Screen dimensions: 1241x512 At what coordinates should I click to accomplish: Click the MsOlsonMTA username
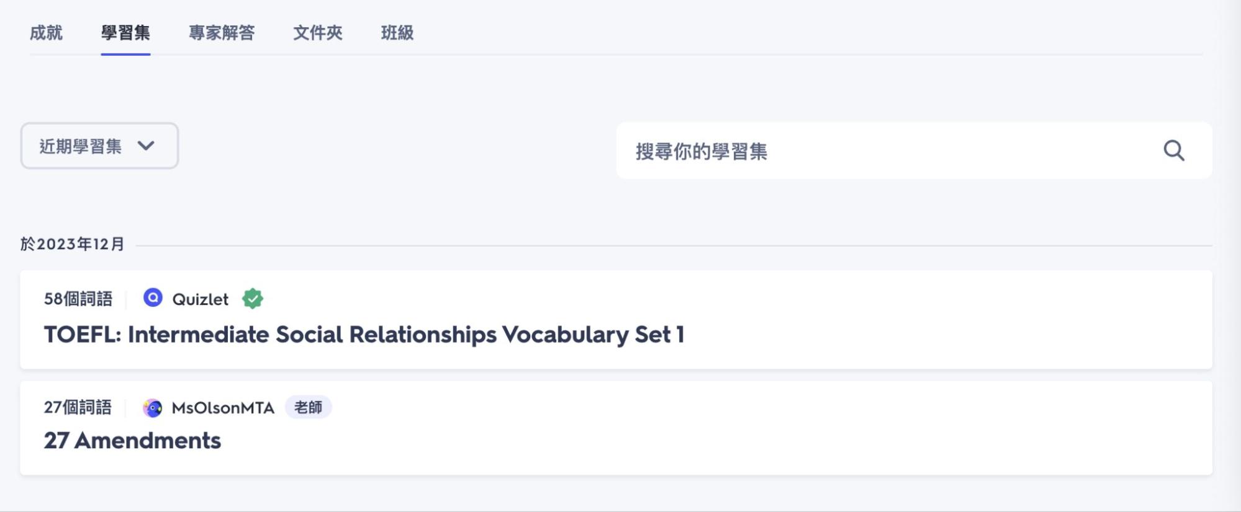(223, 408)
